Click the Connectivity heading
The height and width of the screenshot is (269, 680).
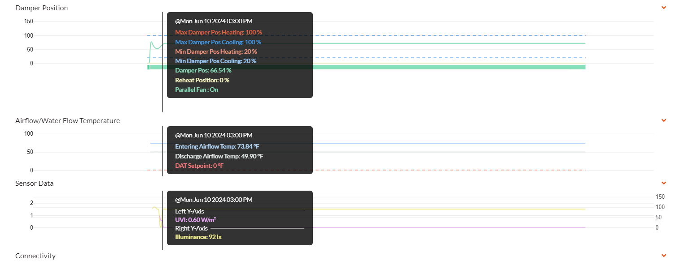tap(35, 256)
